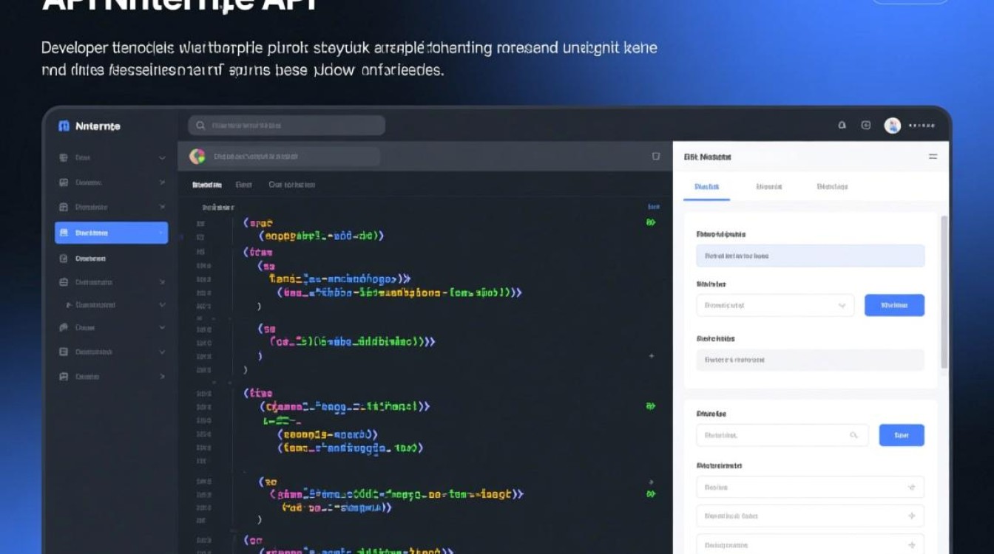Open the user avatar profile picture
Image resolution: width=994 pixels, height=554 pixels.
(893, 126)
